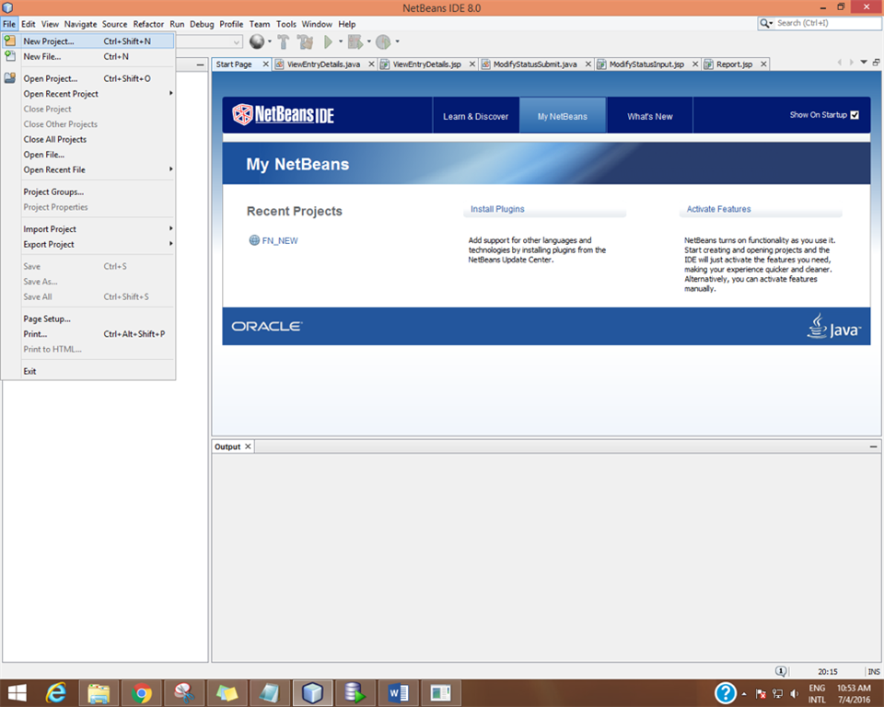Click the ENG INTL language indicator
This screenshot has width=884, height=707.
click(817, 693)
